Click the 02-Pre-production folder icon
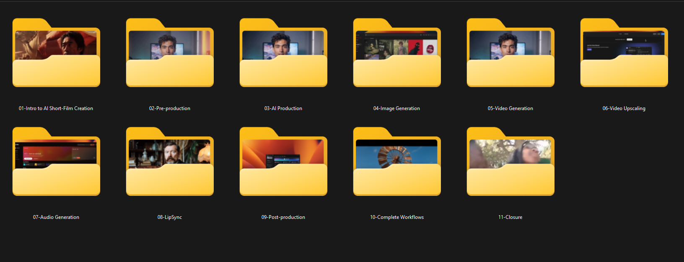This screenshot has width=684, height=262. pos(170,53)
